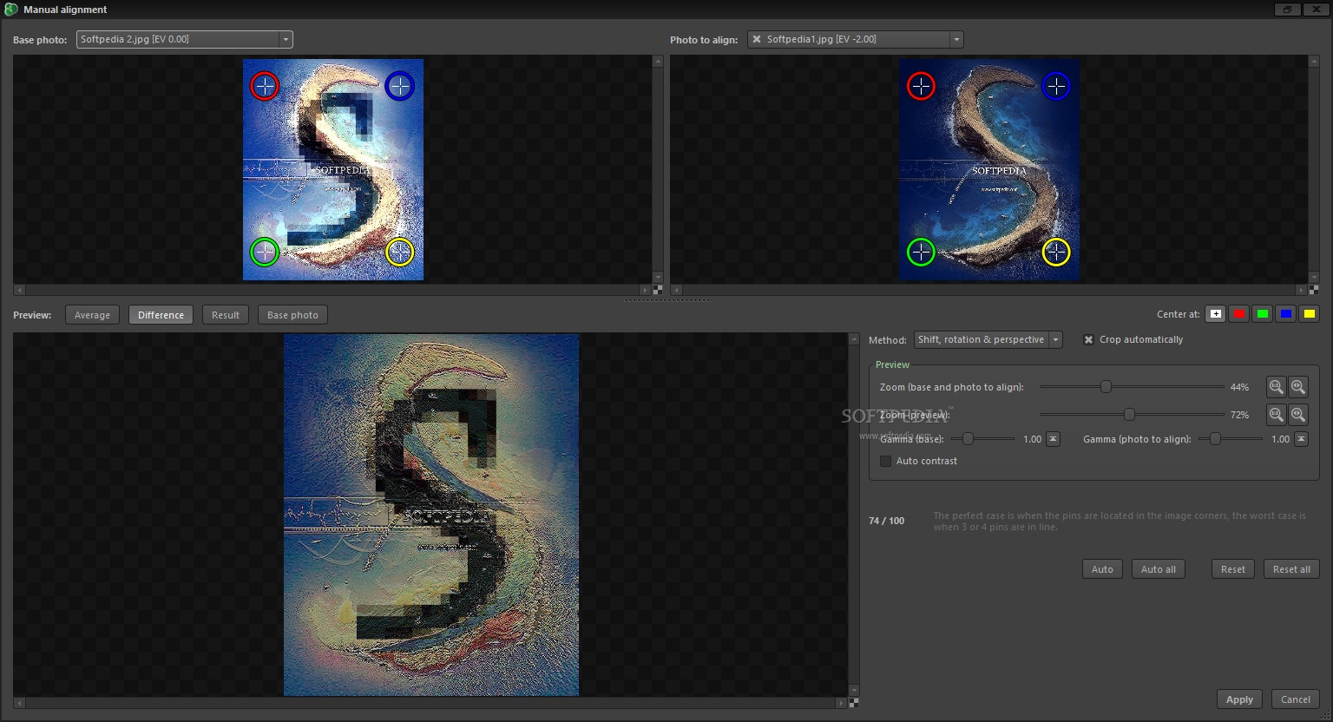Screen dimensions: 1333x722
Task: Switch preview to Result mode
Action: coord(226,315)
